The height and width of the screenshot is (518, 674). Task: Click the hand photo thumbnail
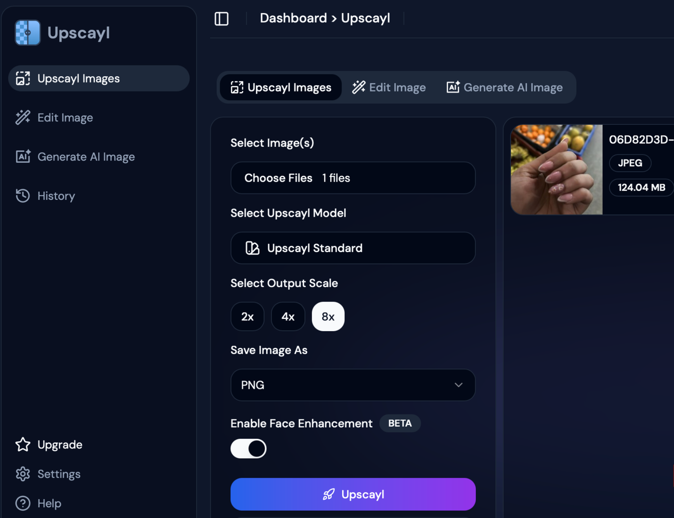tap(557, 170)
